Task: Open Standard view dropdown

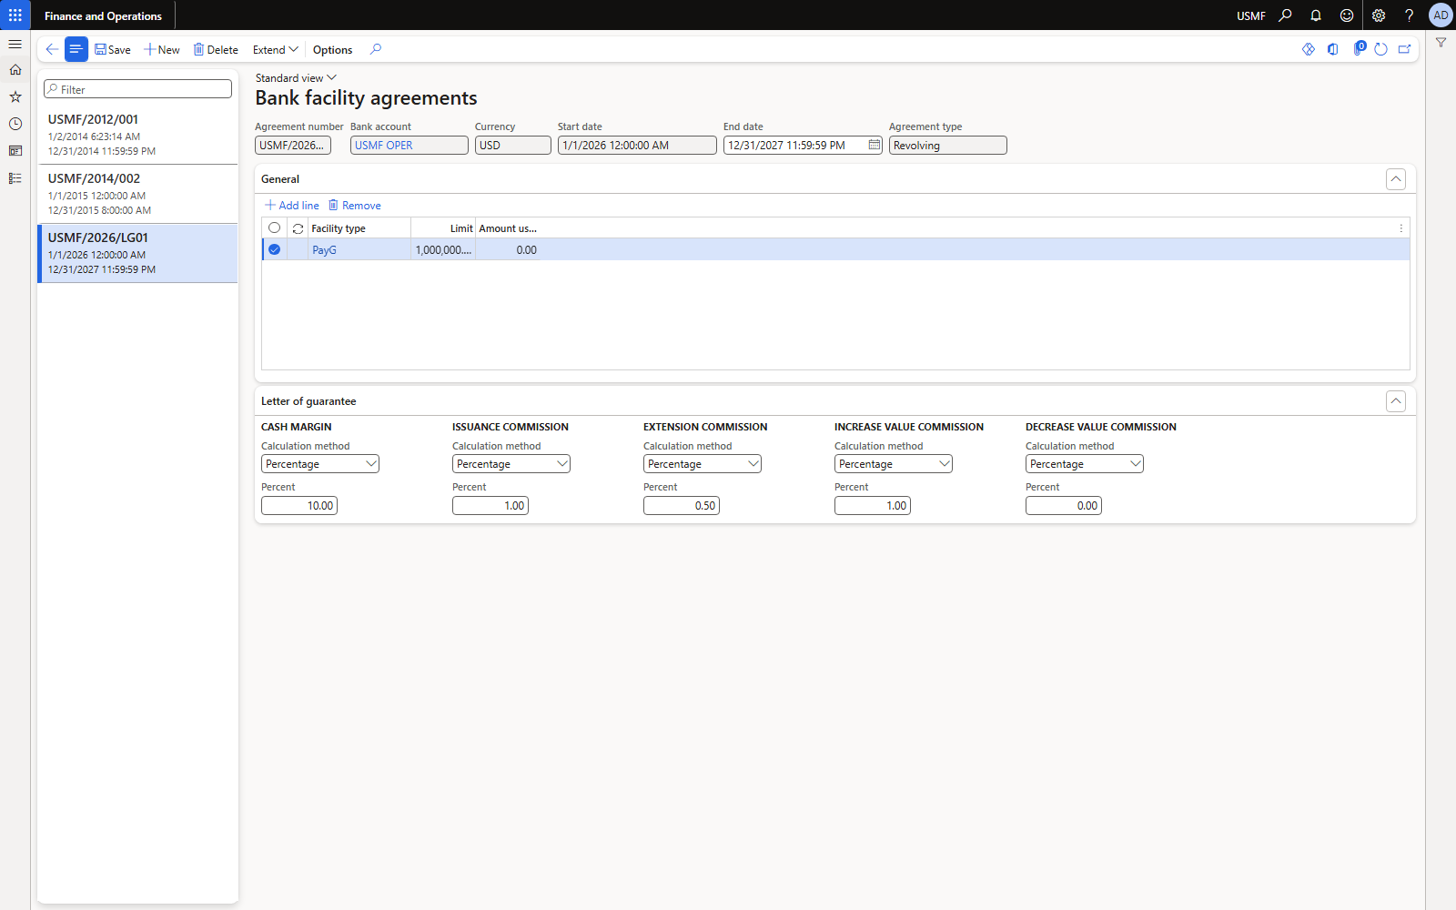Action: [296, 78]
